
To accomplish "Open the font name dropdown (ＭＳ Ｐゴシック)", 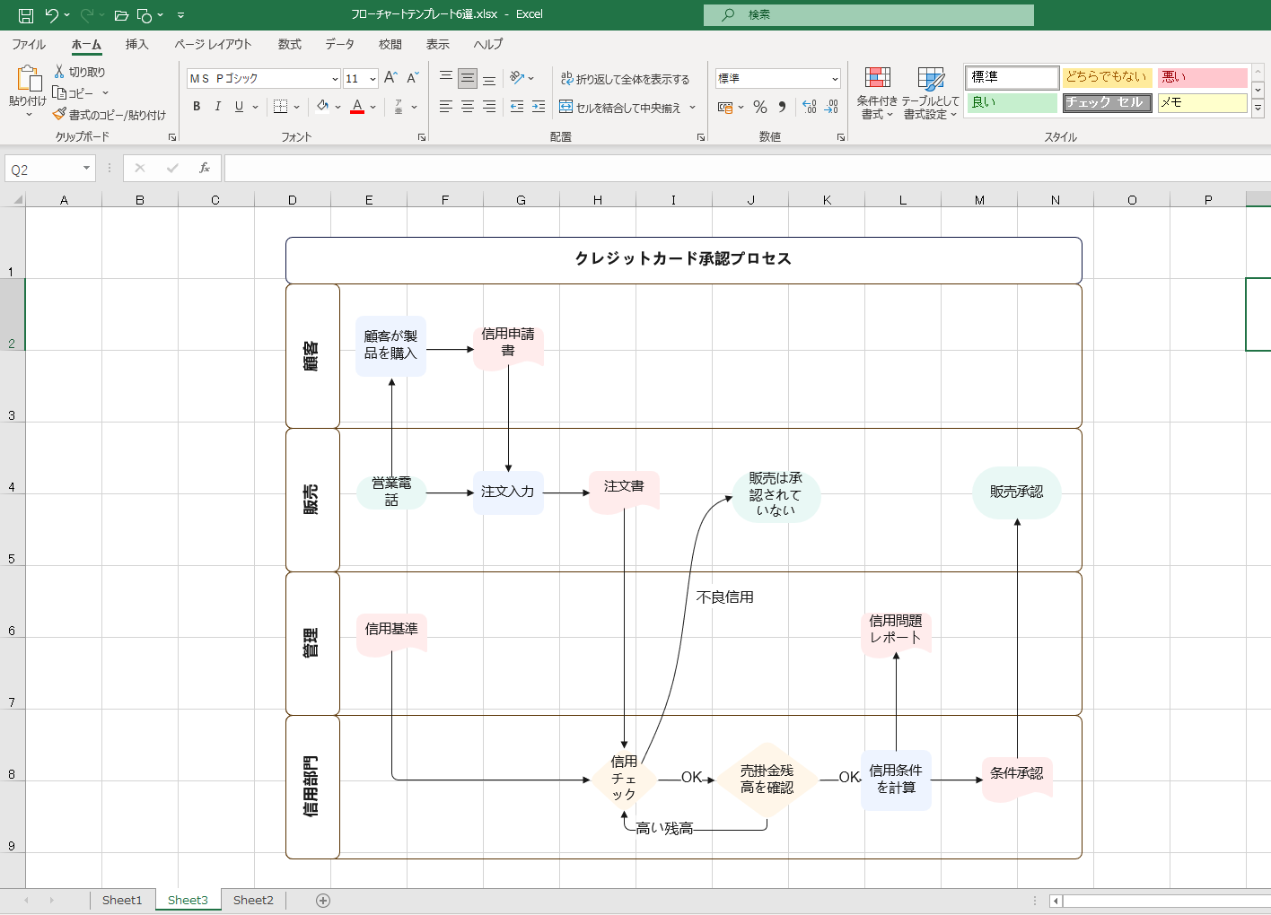I will coord(335,79).
